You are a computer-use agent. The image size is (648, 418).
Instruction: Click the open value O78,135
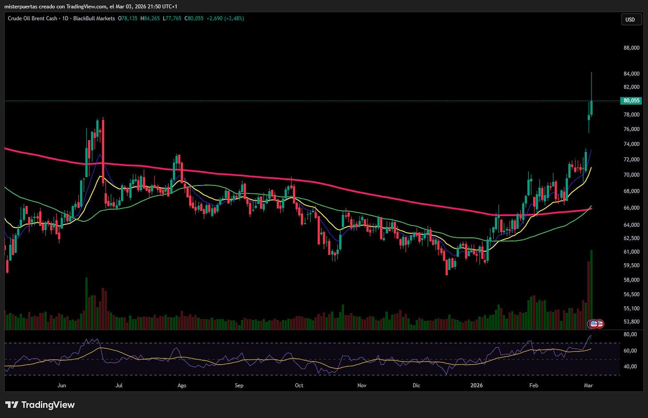coord(128,19)
